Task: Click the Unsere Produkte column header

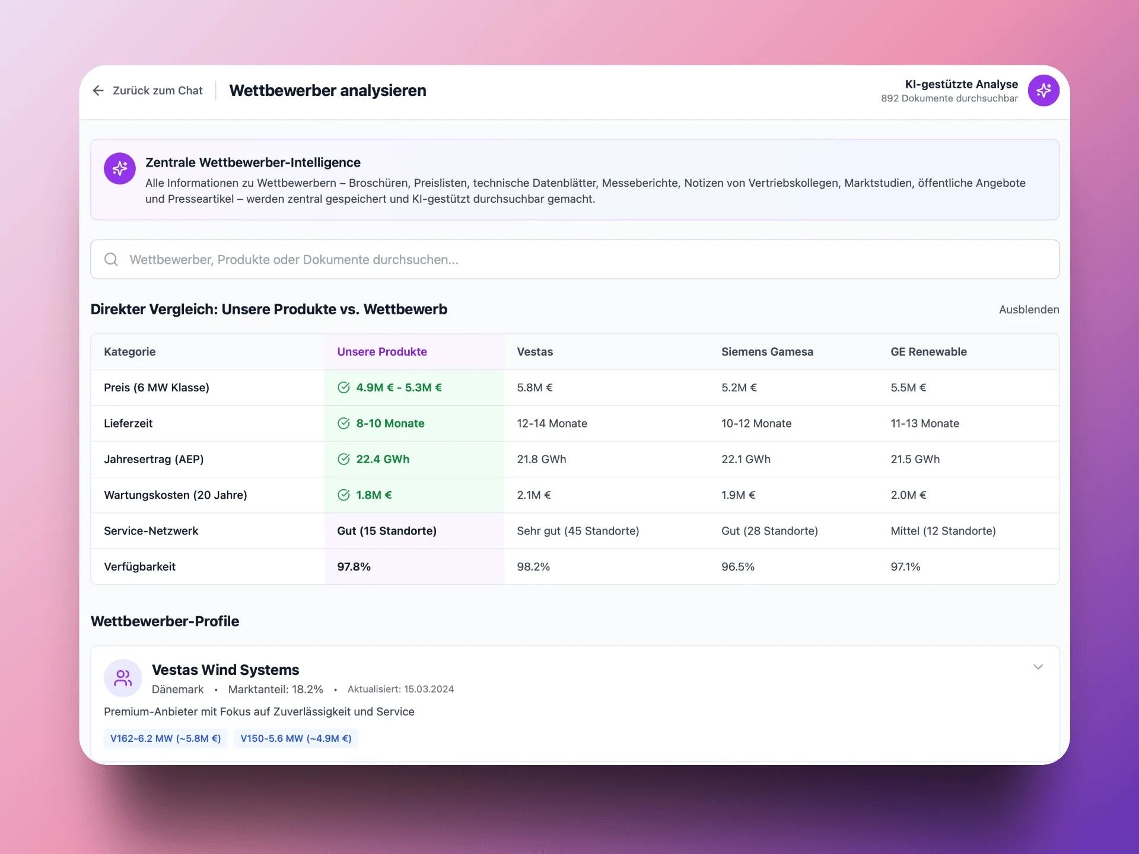Action: click(381, 352)
